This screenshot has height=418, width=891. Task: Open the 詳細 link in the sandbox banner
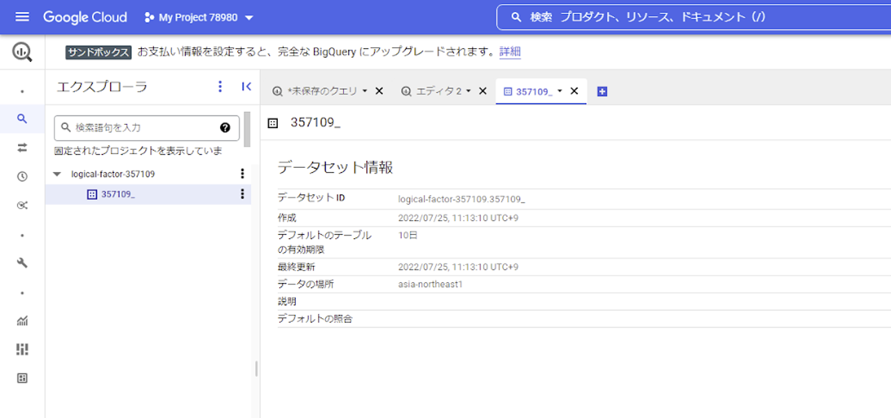pos(510,52)
